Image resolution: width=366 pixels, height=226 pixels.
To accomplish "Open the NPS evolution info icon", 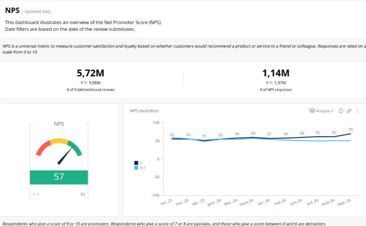I will tap(341, 111).
